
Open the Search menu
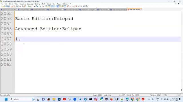pos(11,4)
